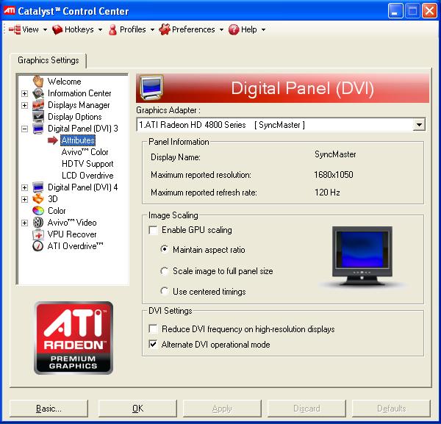Click the Information Center icon
Viewport: 441px width, 424px height.
pos(38,93)
